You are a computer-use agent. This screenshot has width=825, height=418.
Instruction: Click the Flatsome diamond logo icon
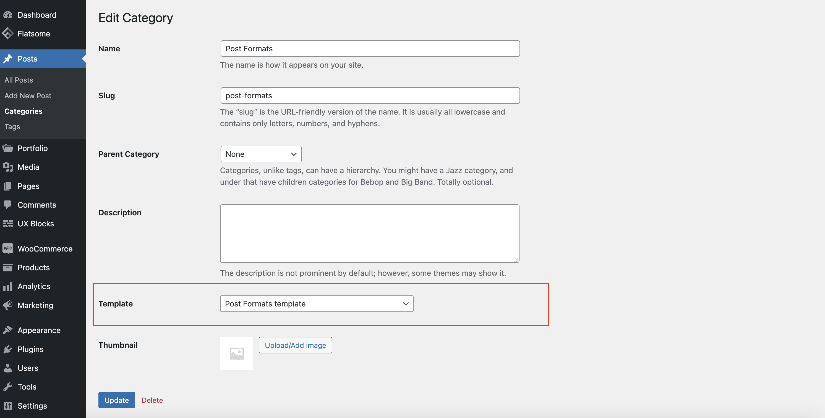pyautogui.click(x=8, y=34)
